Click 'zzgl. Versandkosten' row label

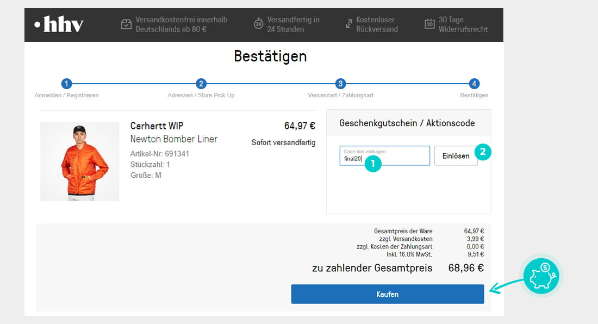pyautogui.click(x=406, y=239)
